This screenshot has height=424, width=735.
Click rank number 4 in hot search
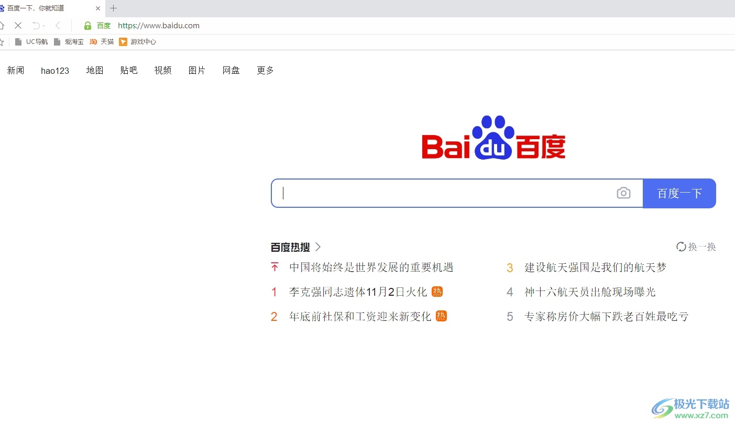510,292
